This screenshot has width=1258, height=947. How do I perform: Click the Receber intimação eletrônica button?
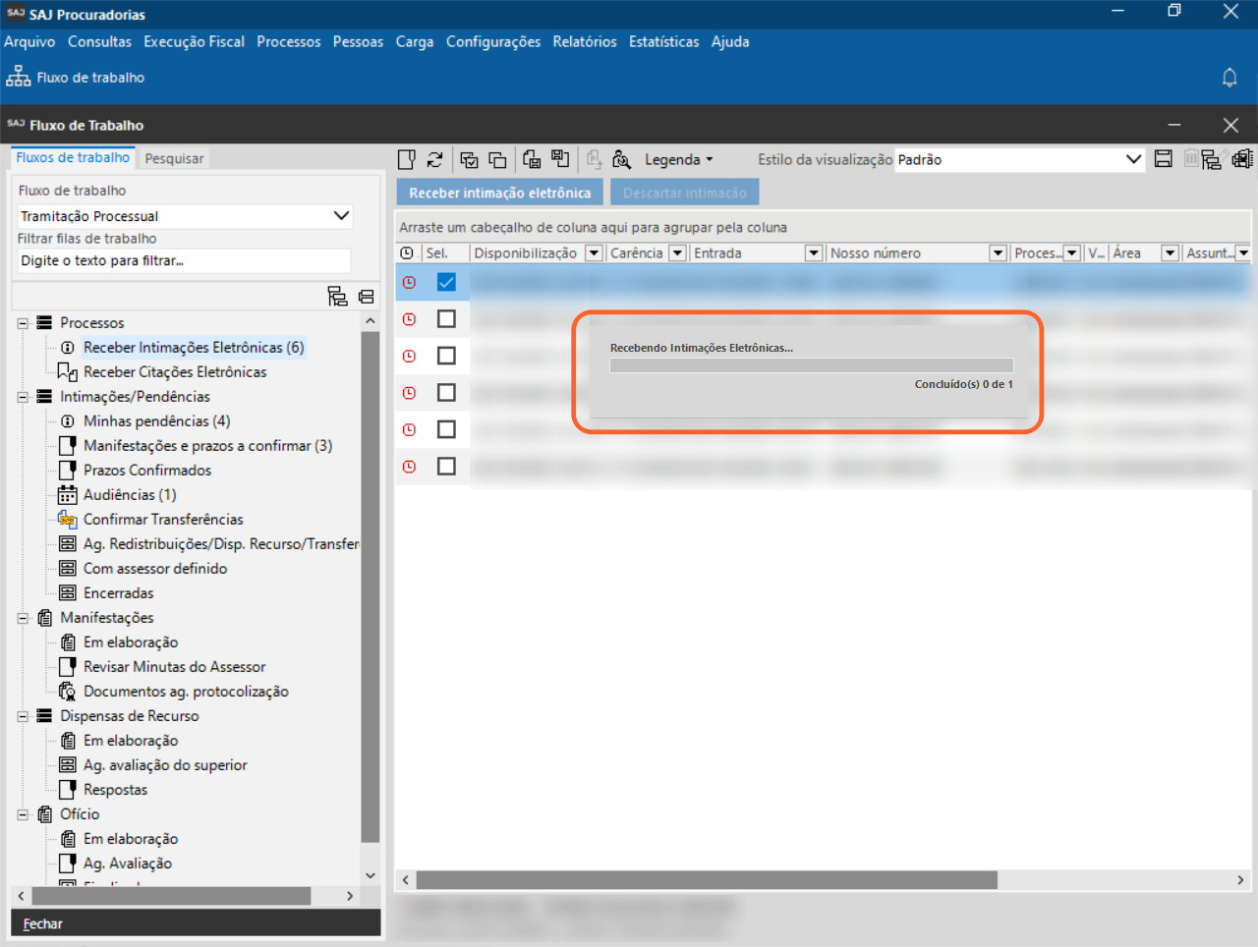click(x=499, y=194)
